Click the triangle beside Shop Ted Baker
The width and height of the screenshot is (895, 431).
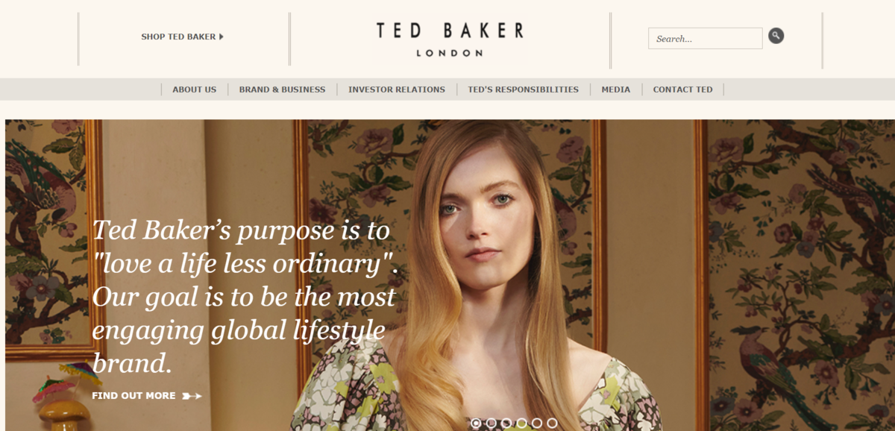222,37
